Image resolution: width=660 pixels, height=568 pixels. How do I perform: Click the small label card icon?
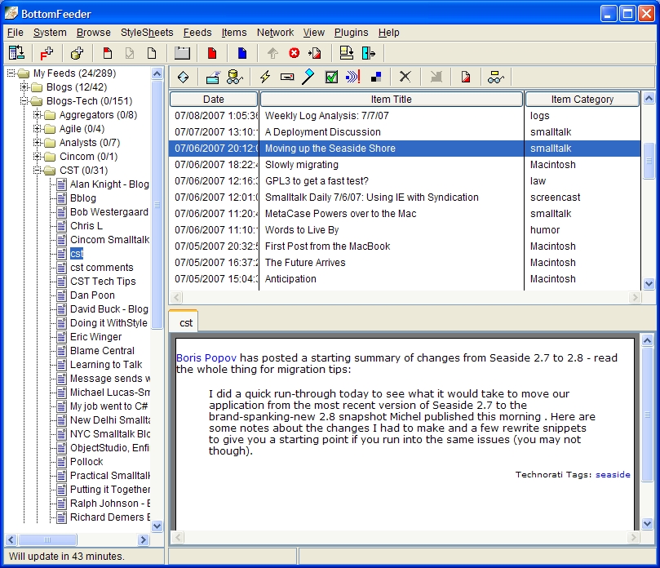[x=287, y=77]
